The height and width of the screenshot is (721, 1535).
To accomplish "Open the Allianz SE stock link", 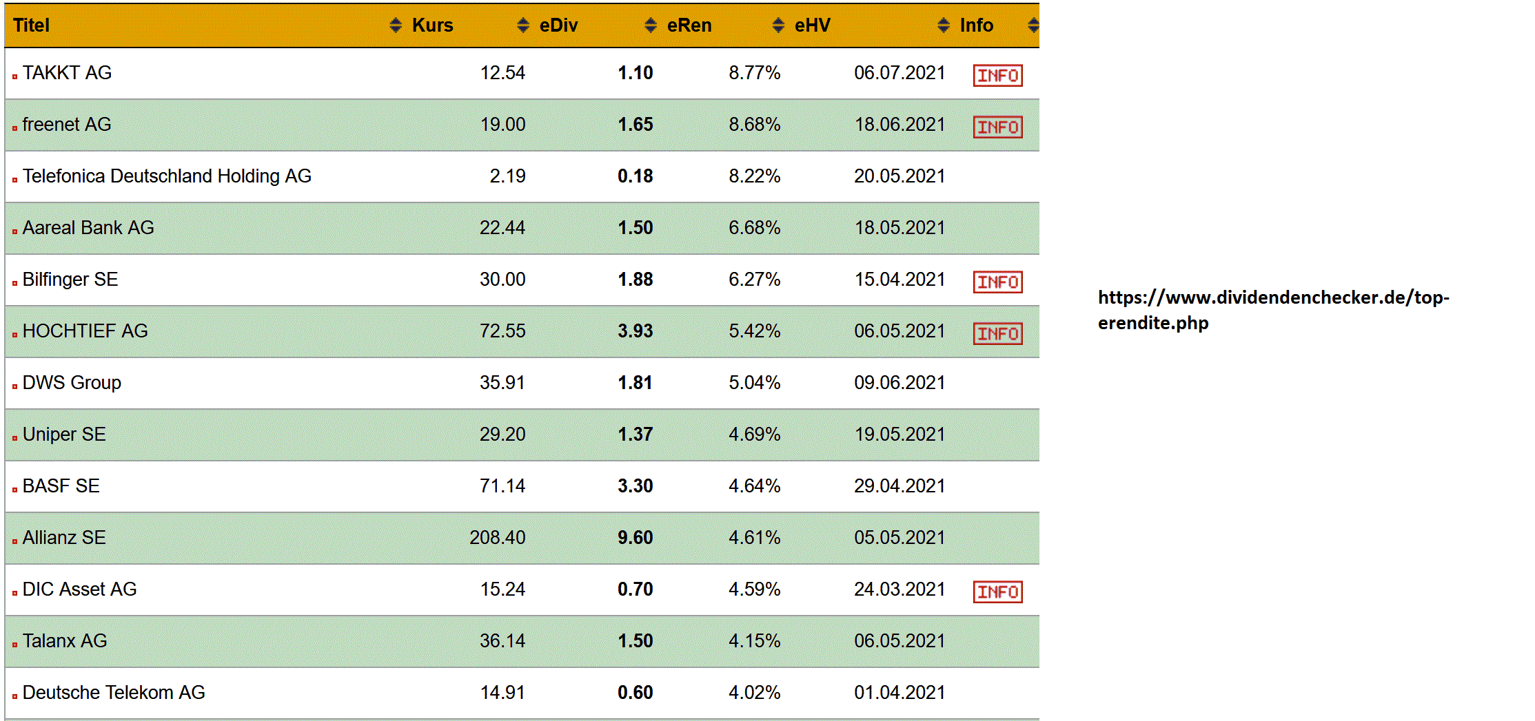I will 64,538.
